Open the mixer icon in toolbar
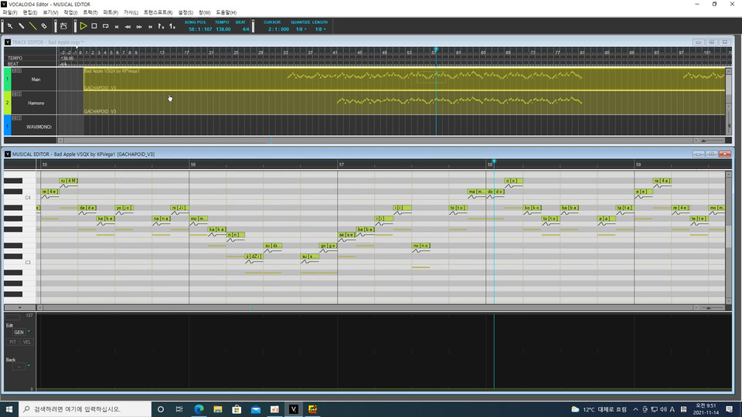Screen dimensions: 742x417 click(x=64, y=25)
